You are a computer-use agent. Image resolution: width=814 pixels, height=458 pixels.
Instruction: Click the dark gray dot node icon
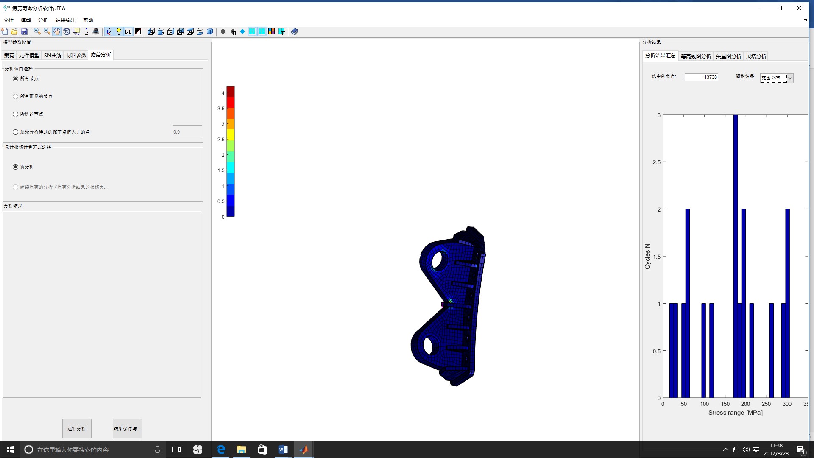(223, 31)
